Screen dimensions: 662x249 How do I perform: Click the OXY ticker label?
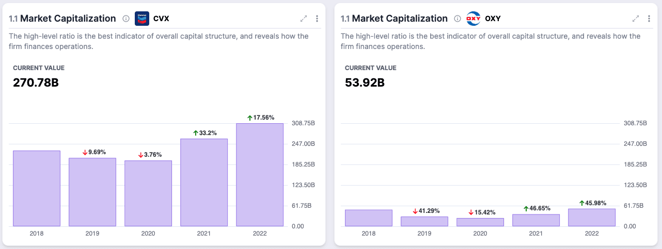pyautogui.click(x=493, y=19)
